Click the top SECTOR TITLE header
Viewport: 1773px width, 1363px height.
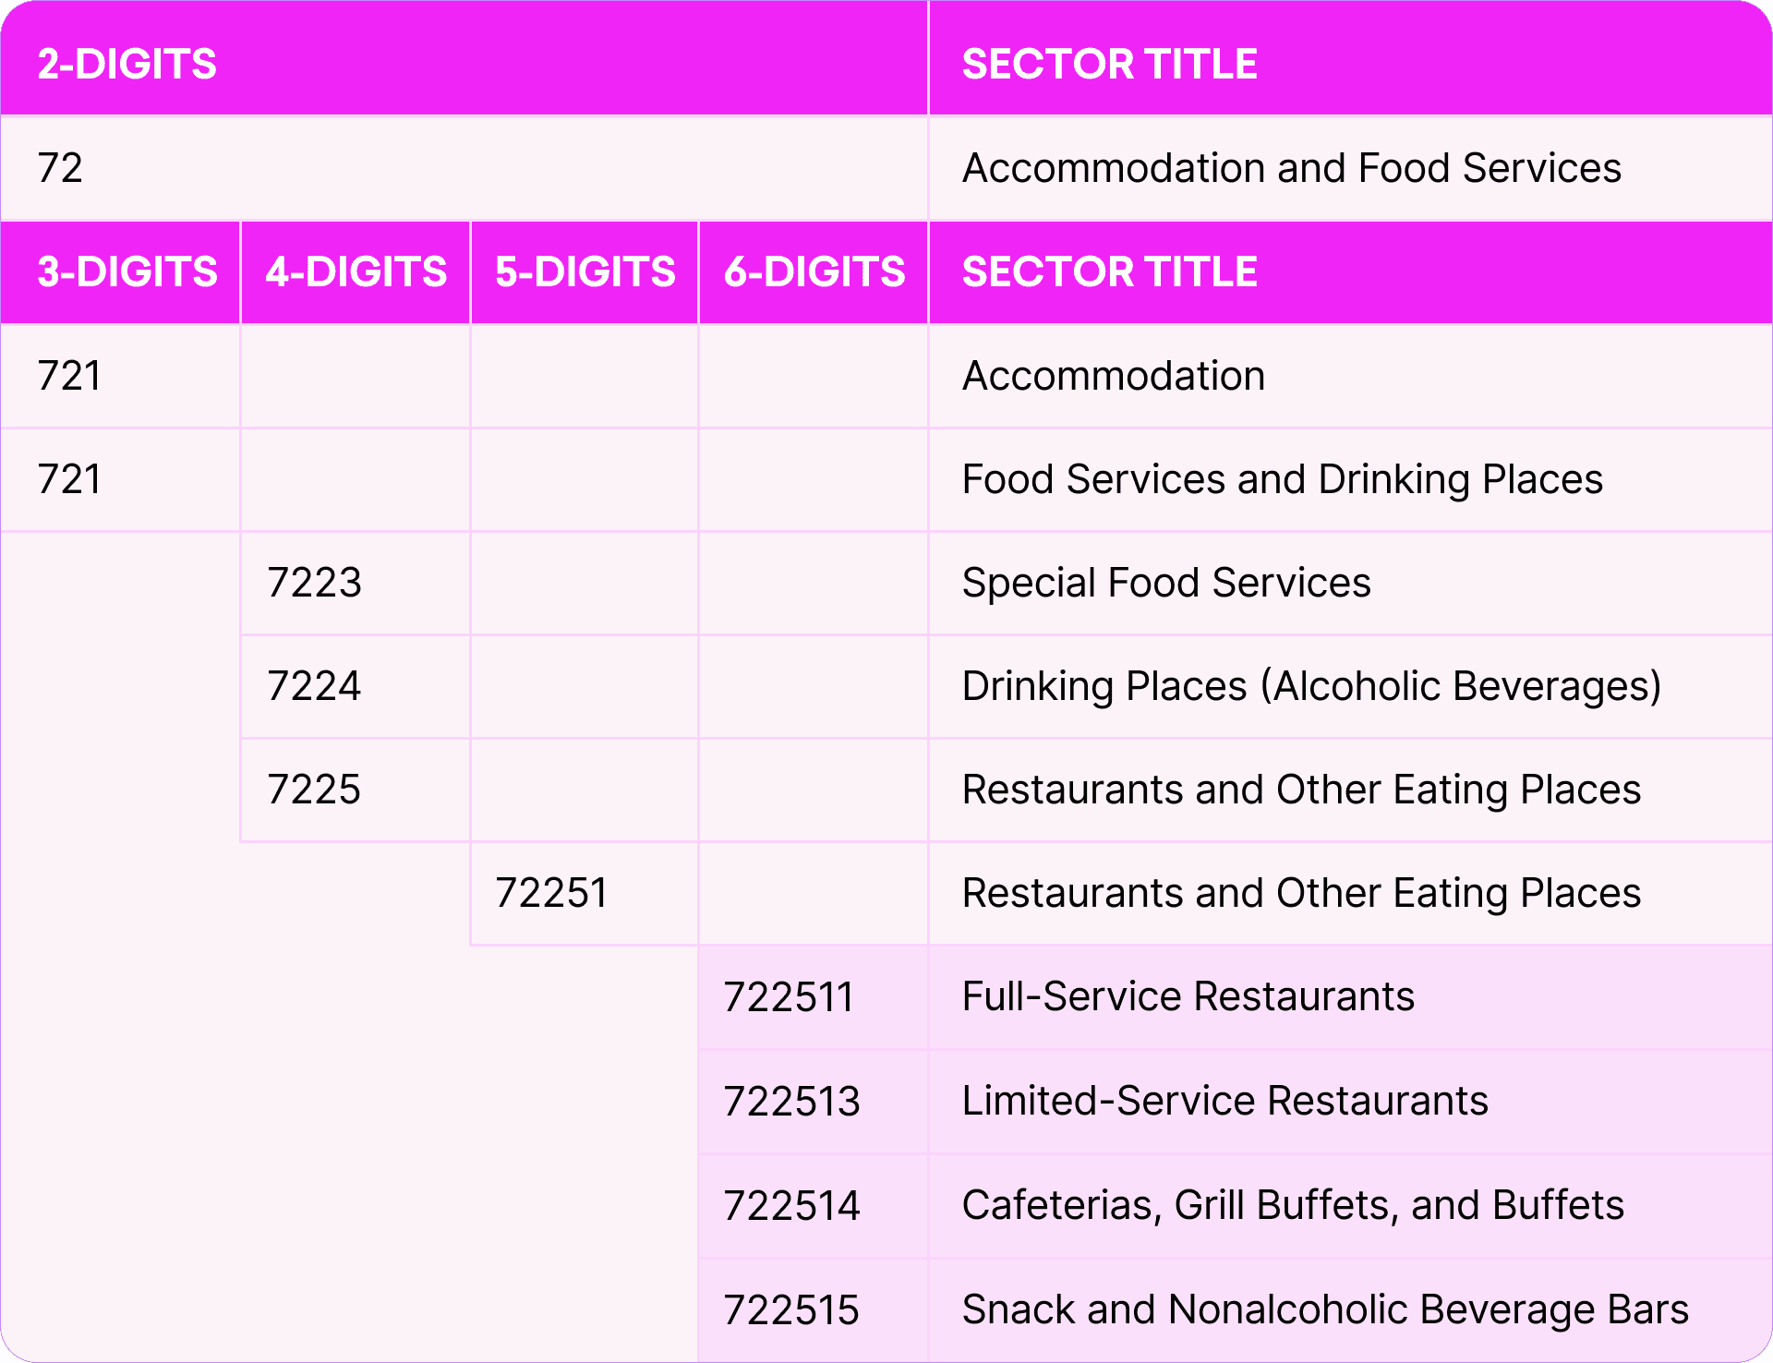coord(1109,65)
